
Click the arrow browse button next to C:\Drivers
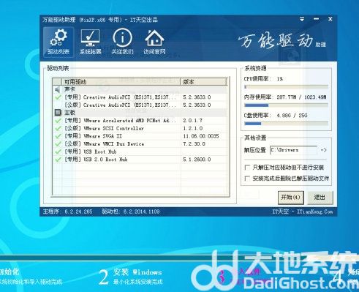pos(323,150)
